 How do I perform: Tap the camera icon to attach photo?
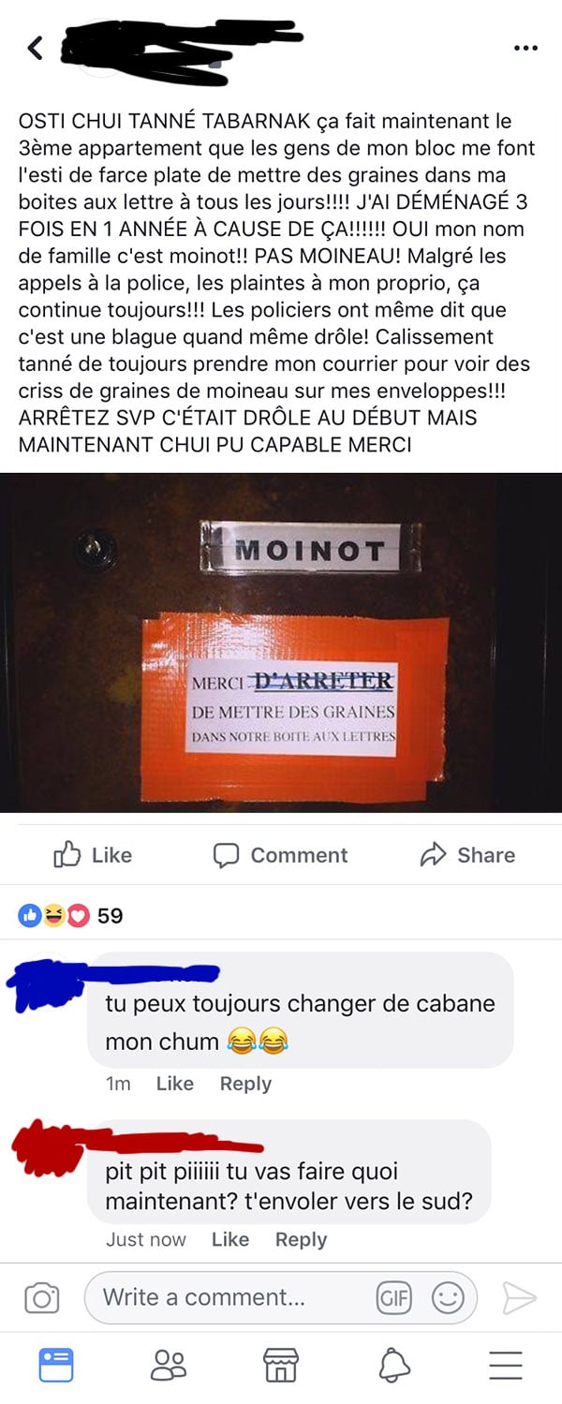41,1297
